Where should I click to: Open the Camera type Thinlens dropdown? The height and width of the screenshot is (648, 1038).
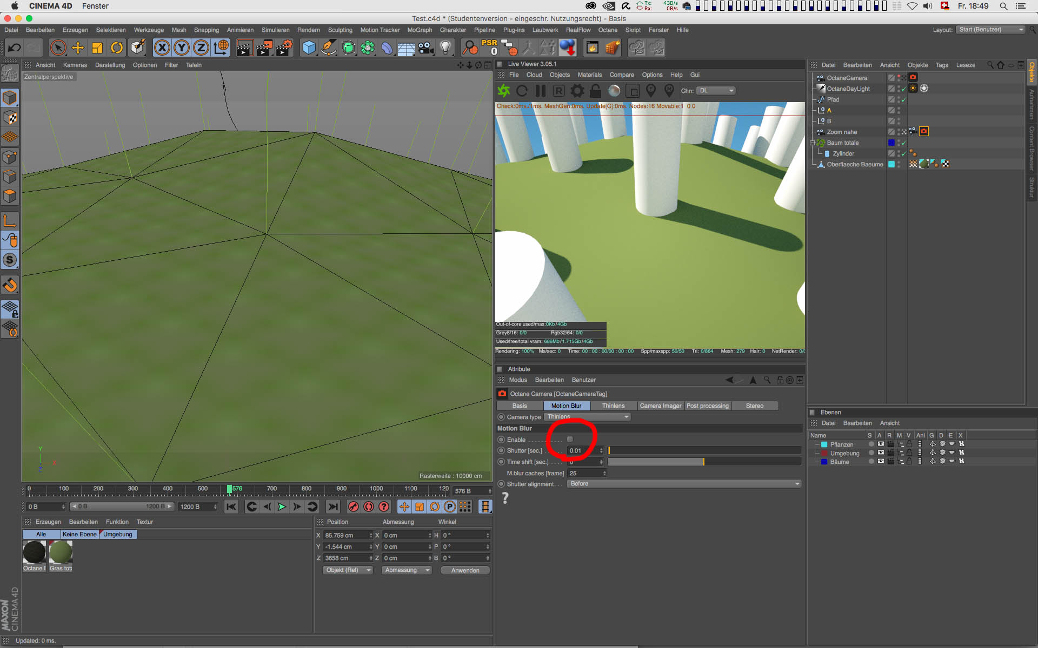click(587, 417)
